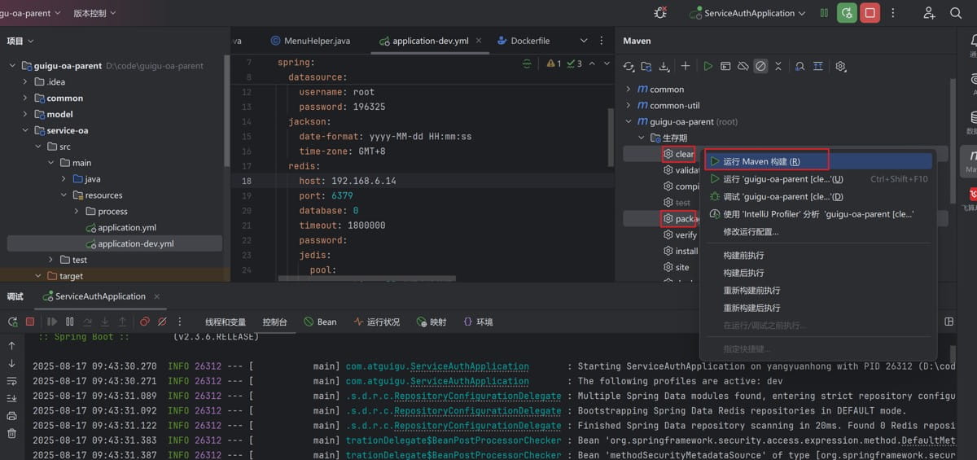The image size is (977, 460).
Task: Open 运行状况 debug tab
Action: click(376, 322)
